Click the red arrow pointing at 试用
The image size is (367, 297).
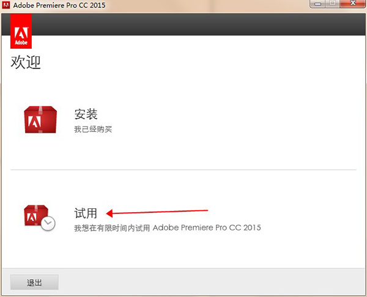point(158,213)
